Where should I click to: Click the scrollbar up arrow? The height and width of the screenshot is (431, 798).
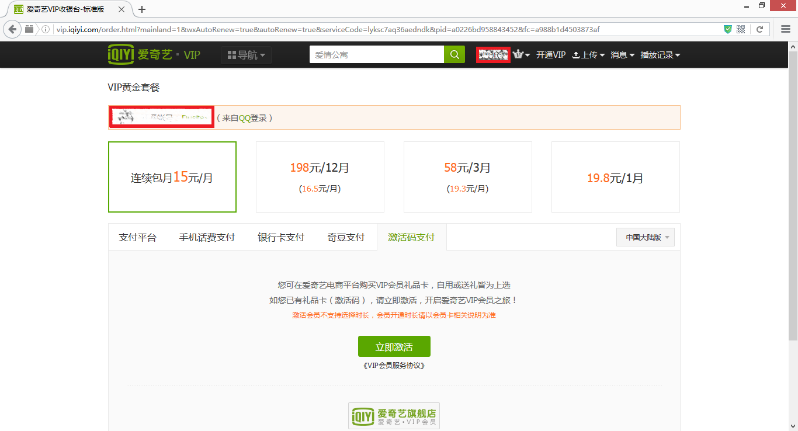[x=793, y=46]
